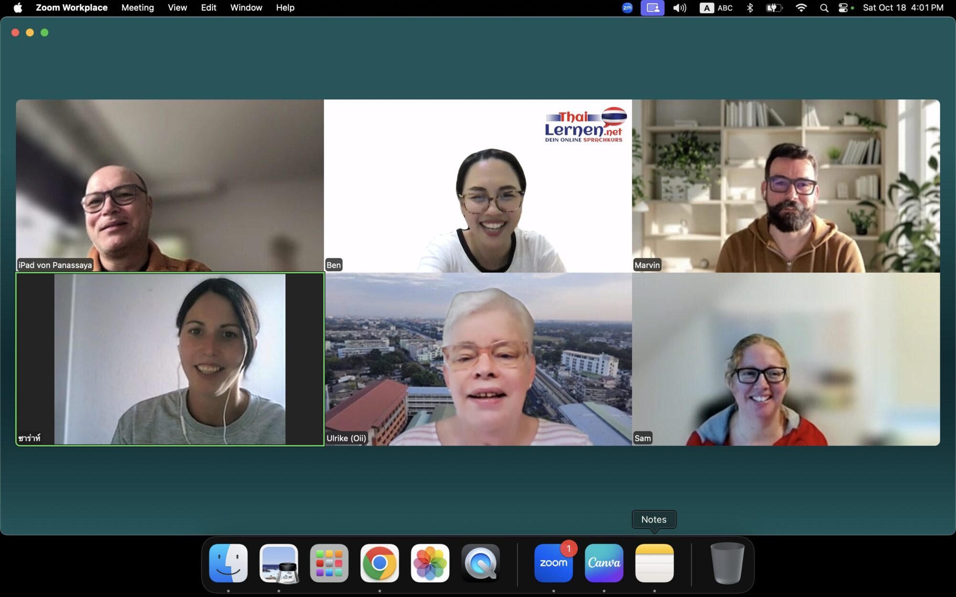
Task: Open the Meeting menu
Action: pyautogui.click(x=138, y=8)
